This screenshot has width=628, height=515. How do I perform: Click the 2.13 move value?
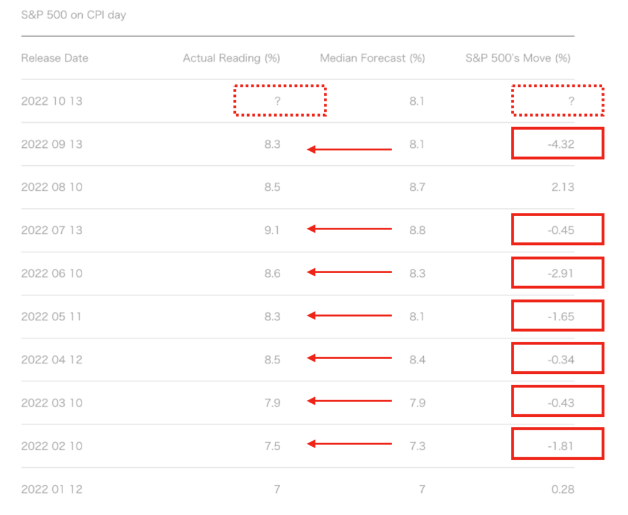pyautogui.click(x=562, y=187)
